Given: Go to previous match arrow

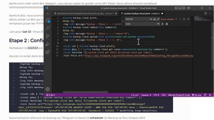Looking at the screenshot, I should pos(176,19).
